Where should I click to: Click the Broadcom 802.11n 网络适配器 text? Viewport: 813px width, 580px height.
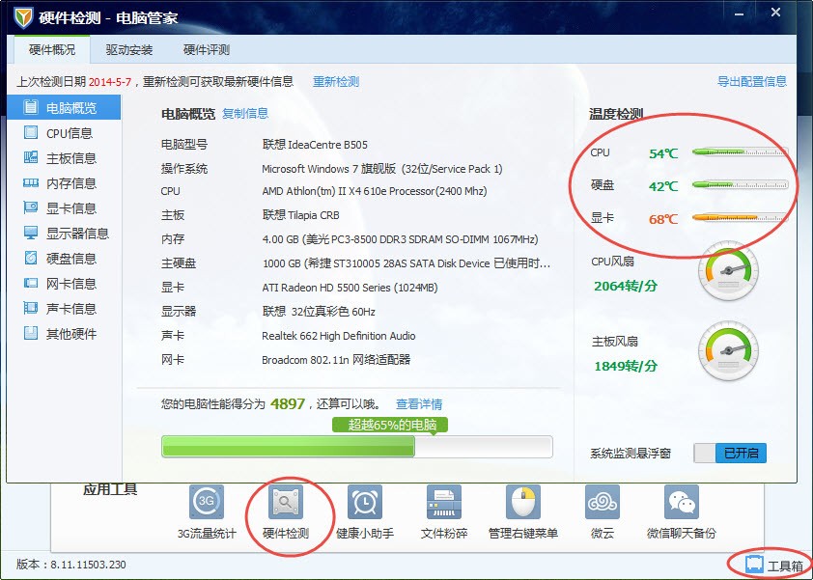(x=336, y=359)
